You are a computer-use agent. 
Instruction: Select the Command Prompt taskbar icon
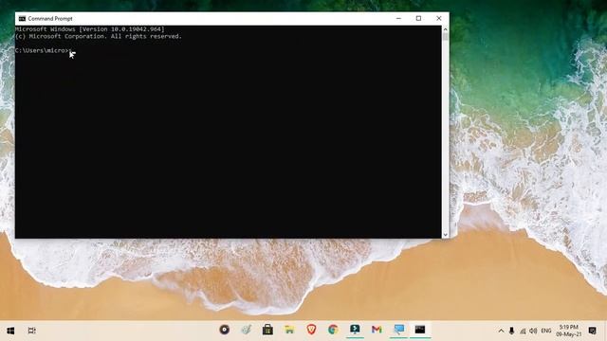click(x=420, y=330)
